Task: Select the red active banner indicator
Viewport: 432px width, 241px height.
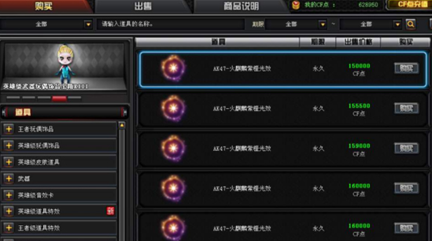Action: [59, 99]
